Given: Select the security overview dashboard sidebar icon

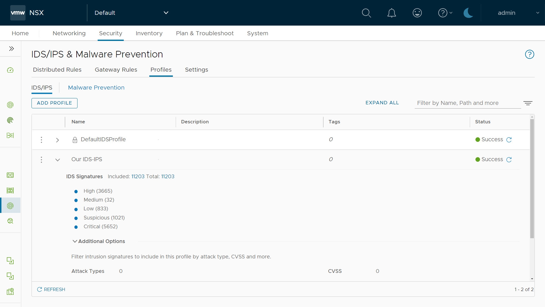Looking at the screenshot, I should click(x=10, y=70).
